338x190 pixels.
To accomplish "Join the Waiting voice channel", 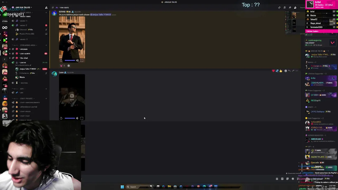I will point(29,83).
